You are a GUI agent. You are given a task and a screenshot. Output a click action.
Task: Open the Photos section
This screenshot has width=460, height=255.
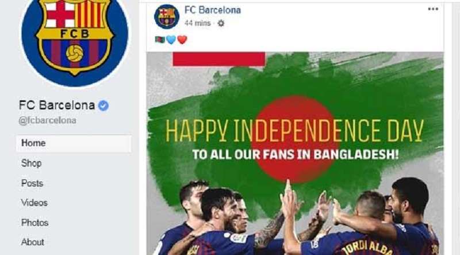coord(34,222)
